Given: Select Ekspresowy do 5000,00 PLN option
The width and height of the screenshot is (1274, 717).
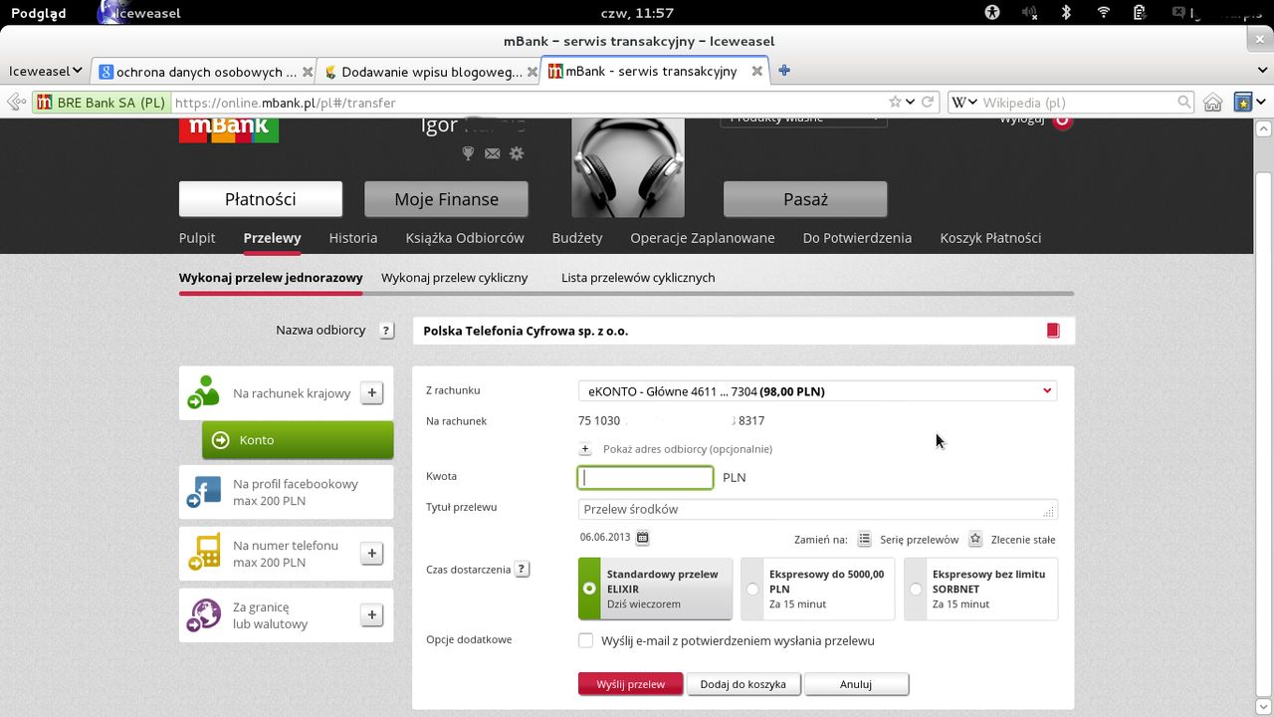Looking at the screenshot, I should click(x=817, y=589).
